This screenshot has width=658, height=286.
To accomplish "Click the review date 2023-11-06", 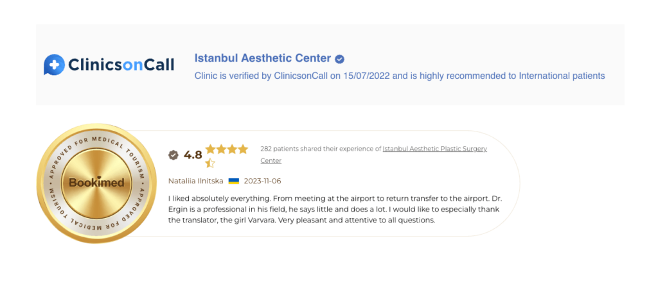I will (262, 181).
